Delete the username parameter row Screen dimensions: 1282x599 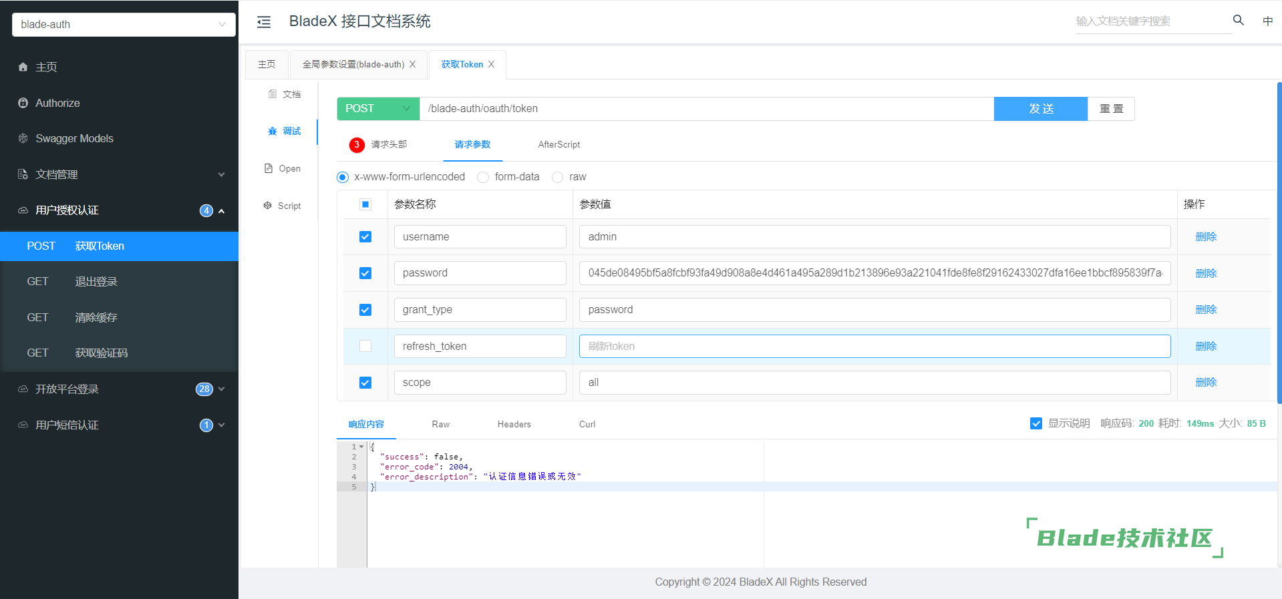1206,236
